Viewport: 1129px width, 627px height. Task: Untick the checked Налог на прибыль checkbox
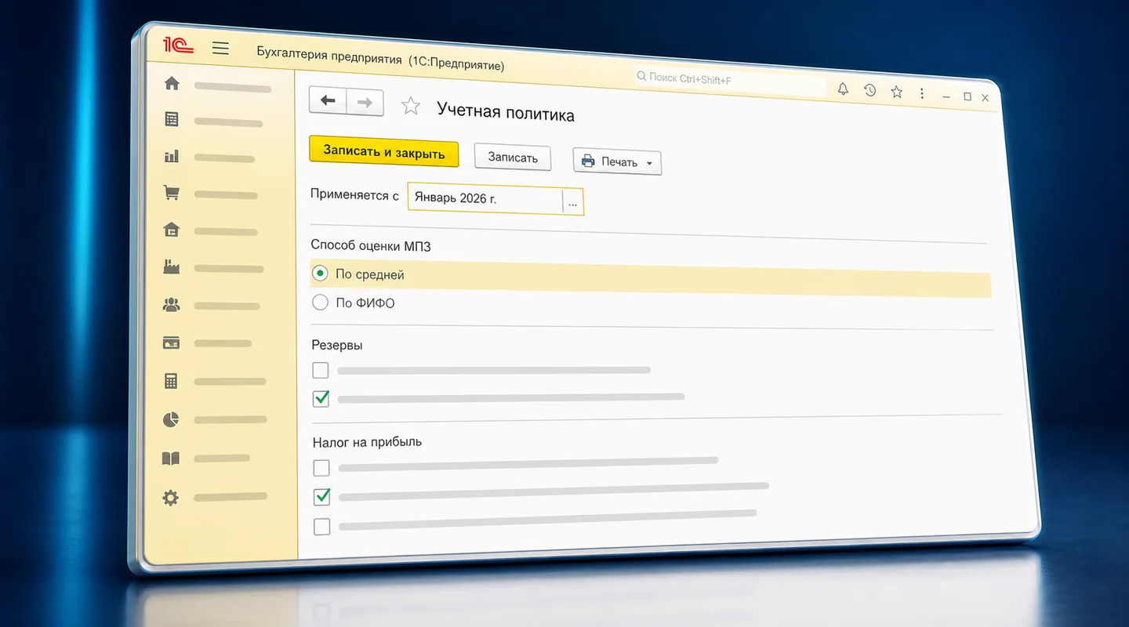pyautogui.click(x=321, y=496)
